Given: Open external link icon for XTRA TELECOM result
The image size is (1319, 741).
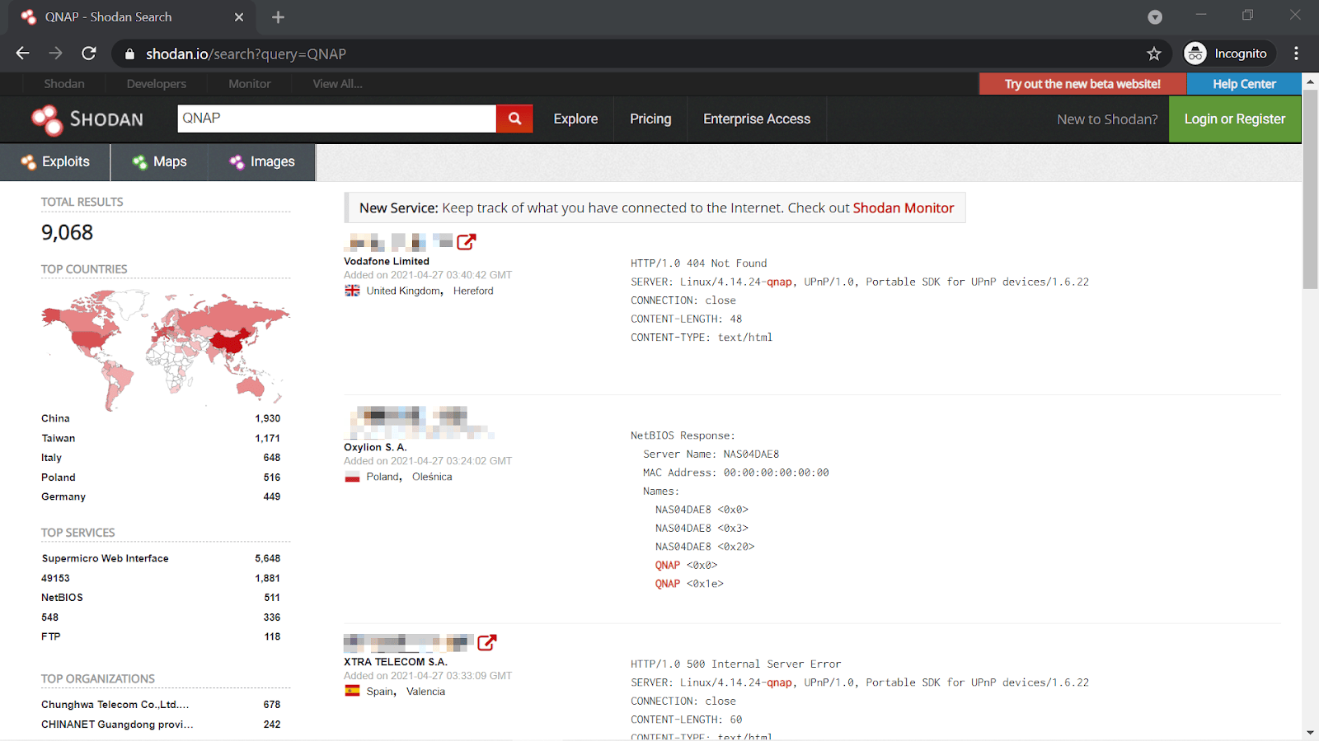Looking at the screenshot, I should click(487, 642).
